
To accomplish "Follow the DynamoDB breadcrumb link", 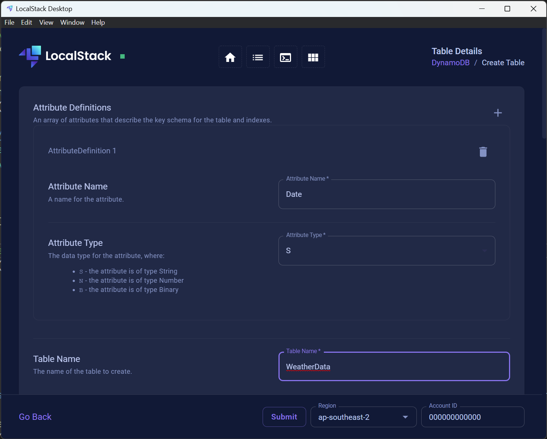I will pos(450,63).
